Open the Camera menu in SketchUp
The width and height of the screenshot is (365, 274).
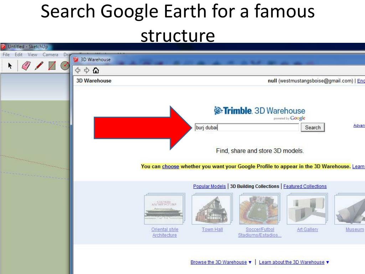tap(50, 55)
